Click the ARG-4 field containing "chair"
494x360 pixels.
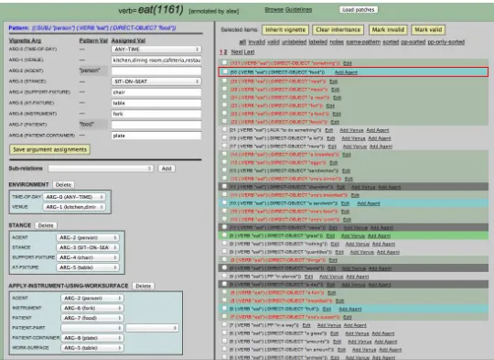click(x=156, y=93)
